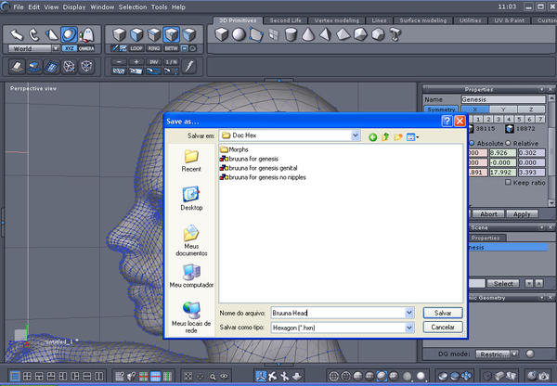Viewport: 557px width, 386px height.
Task: Activate the highlighted select-points cube mode
Action: click(x=171, y=35)
